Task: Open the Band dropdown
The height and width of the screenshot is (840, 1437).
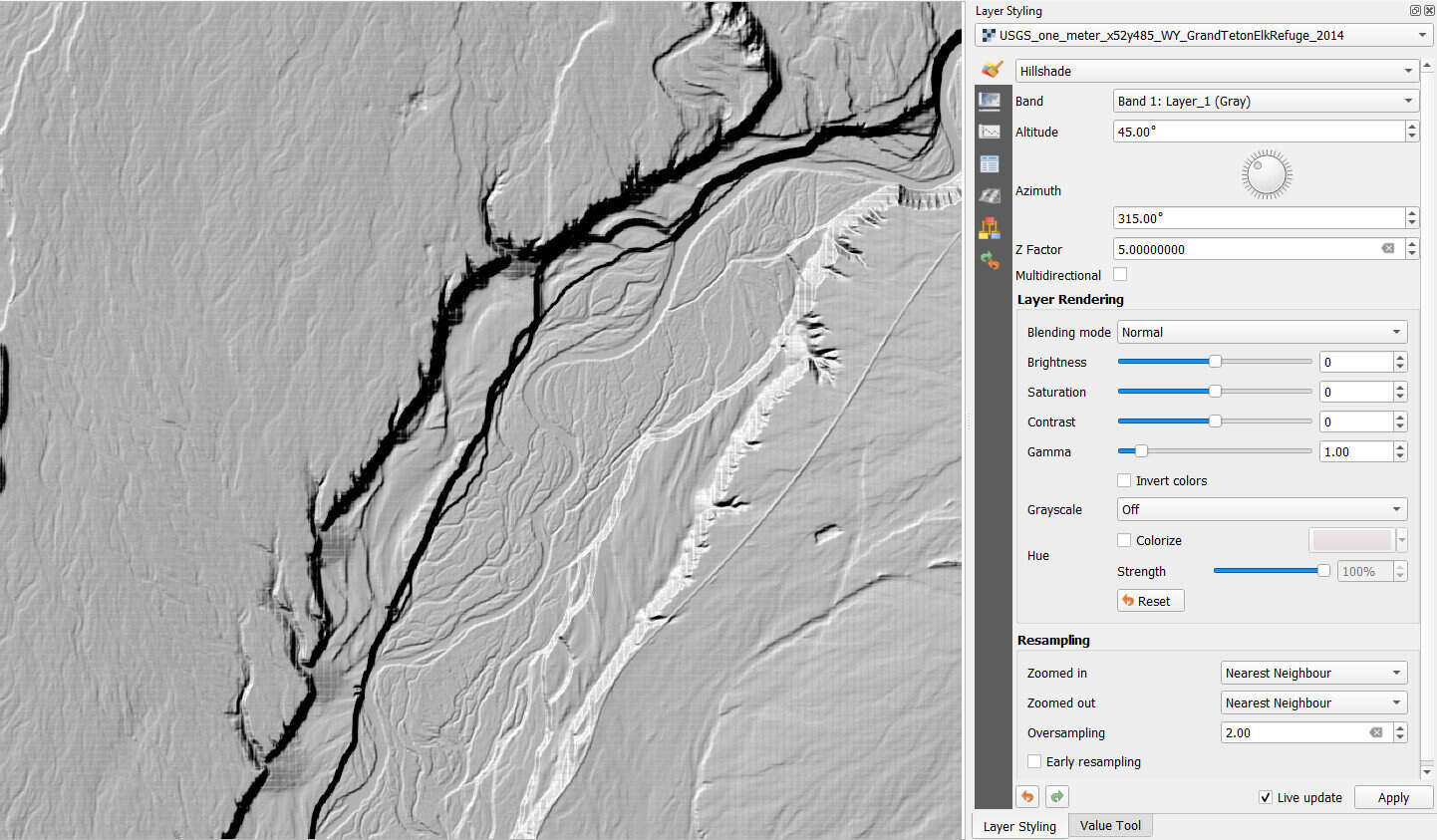Action: pyautogui.click(x=1264, y=100)
